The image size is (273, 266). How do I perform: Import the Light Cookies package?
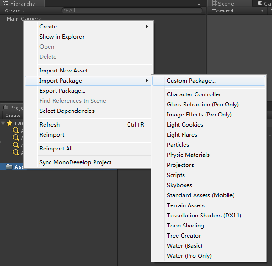click(209, 125)
